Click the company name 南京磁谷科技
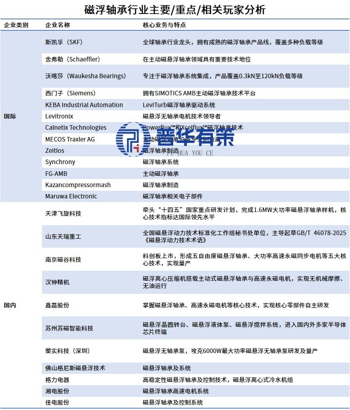Screen dimensions: 350x410 (64, 259)
